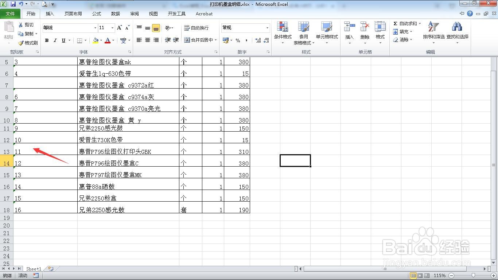498x280 pixels.
Task: Click the increase indent icon
Action: 176,40
